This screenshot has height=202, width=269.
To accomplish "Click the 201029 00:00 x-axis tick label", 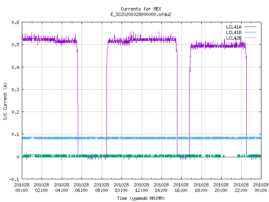I will point(261,188).
